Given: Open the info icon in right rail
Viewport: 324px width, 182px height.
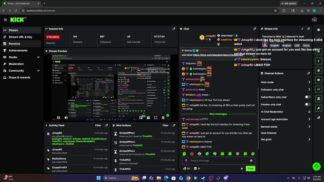Looking at the screenshot, I should pos(318,30).
